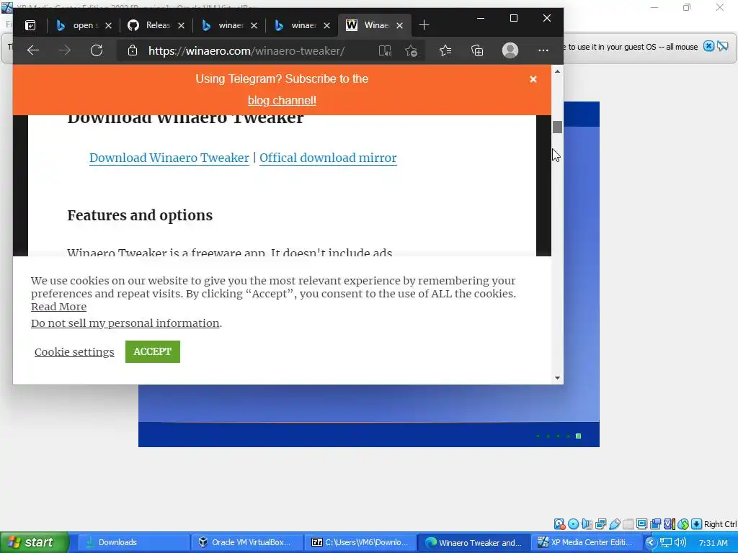Image resolution: width=738 pixels, height=553 pixels.
Task: Click VirtualBox audio status icon
Action: 587,524
